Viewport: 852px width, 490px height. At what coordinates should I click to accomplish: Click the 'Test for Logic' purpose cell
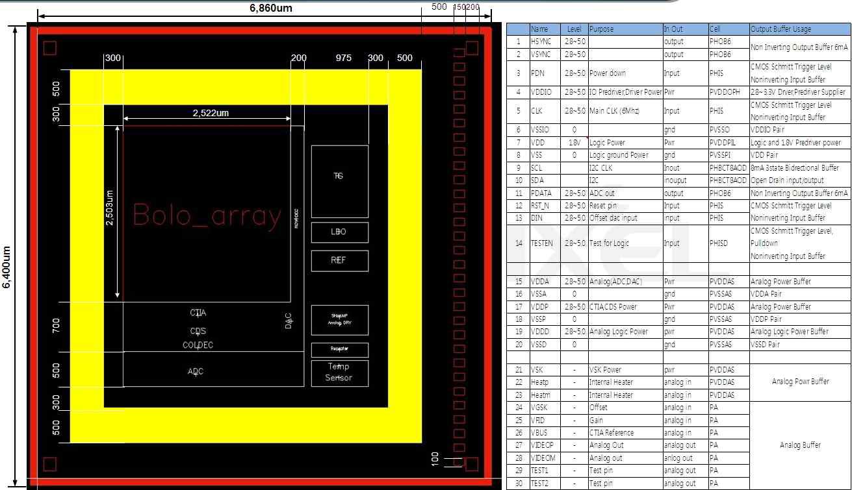point(625,243)
